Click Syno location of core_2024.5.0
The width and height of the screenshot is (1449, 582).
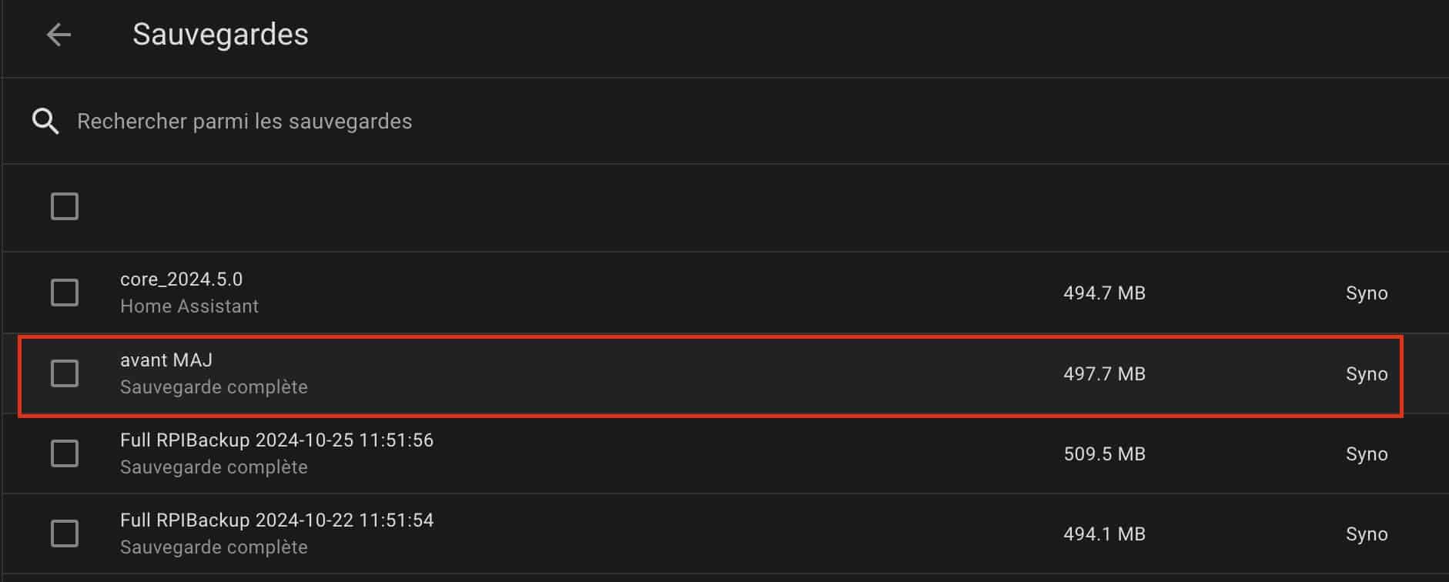tap(1367, 293)
